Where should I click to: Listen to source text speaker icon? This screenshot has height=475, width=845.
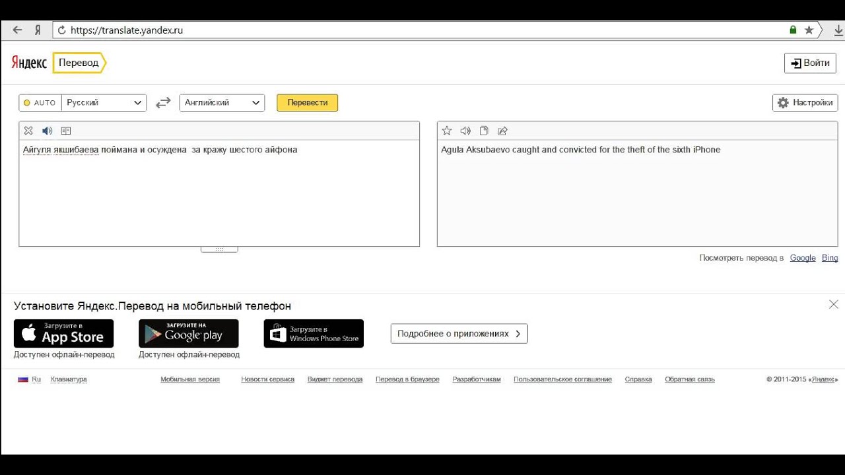click(x=47, y=131)
